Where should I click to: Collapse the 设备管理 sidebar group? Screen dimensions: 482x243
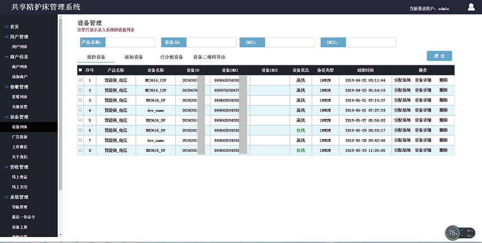tap(19, 117)
